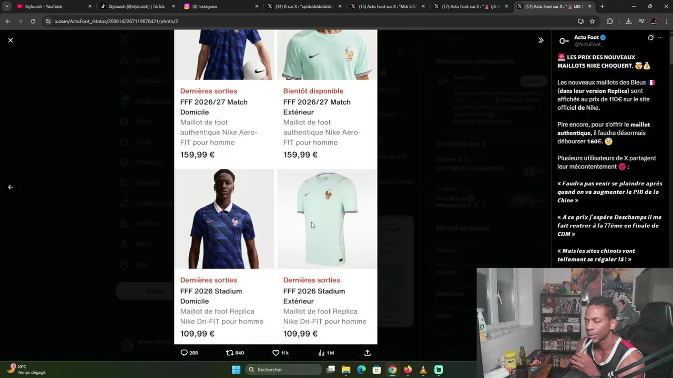This screenshot has width=673, height=378.
Task: Open File Explorer from the taskbar
Action: pyautogui.click(x=346, y=370)
